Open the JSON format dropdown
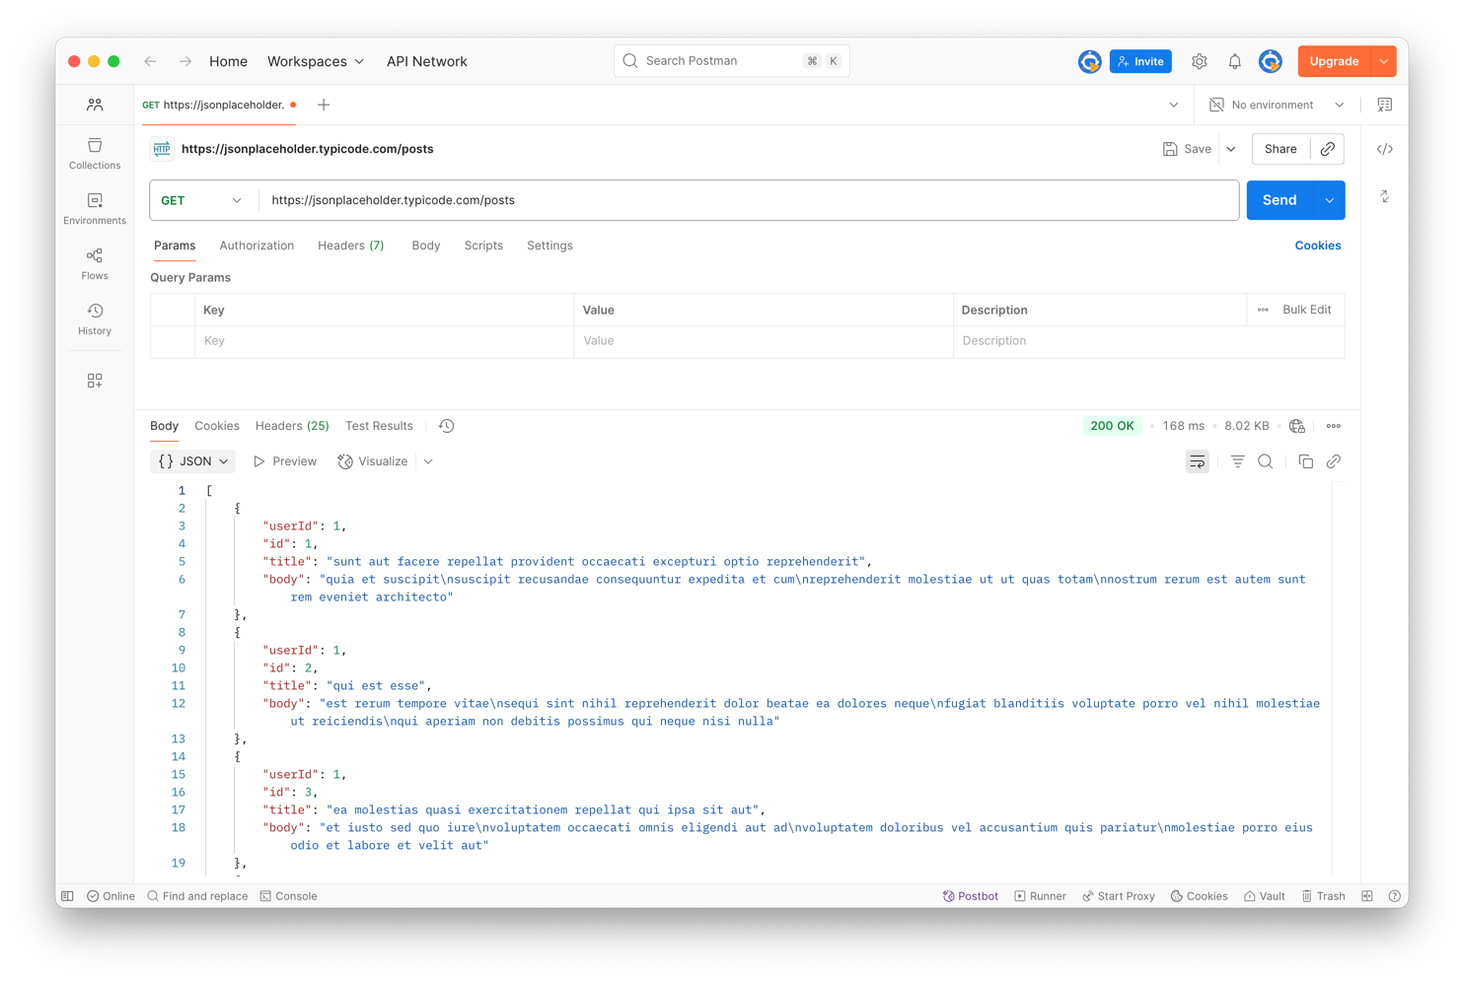 point(193,461)
